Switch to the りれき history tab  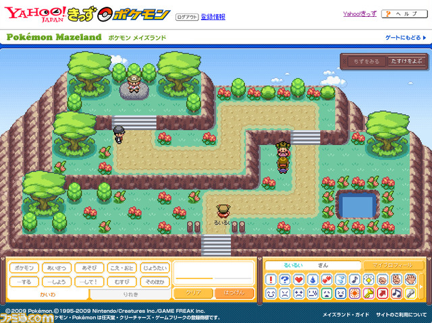(130, 295)
